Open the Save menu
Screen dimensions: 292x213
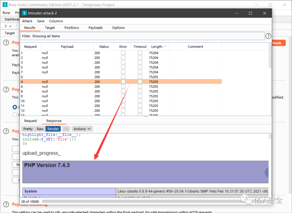click(x=41, y=21)
